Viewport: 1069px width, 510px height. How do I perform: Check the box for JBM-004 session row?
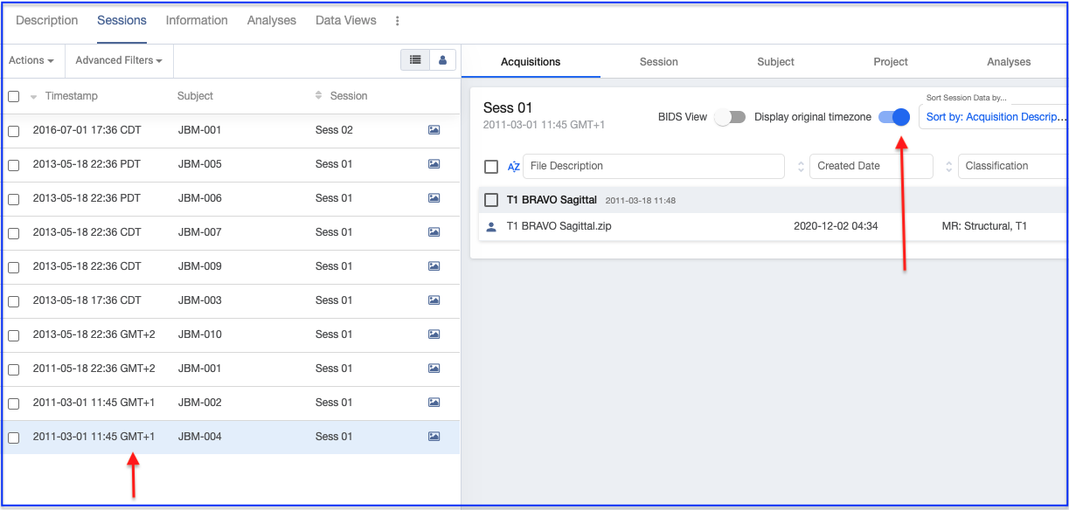[14, 438]
